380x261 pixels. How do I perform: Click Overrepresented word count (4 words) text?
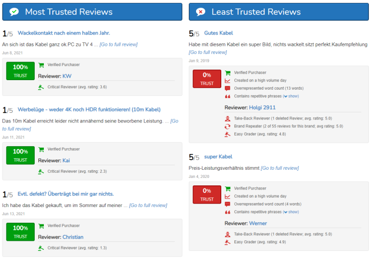[268, 204]
